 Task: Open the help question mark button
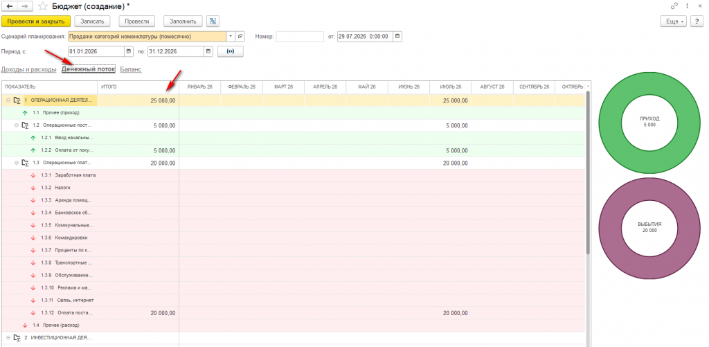click(x=697, y=21)
